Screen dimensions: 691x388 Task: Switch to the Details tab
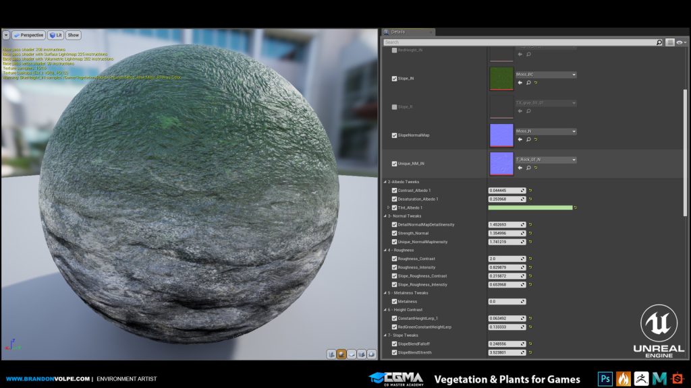pyautogui.click(x=399, y=32)
